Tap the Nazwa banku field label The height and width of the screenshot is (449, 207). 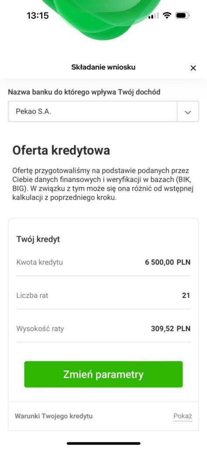click(x=84, y=92)
